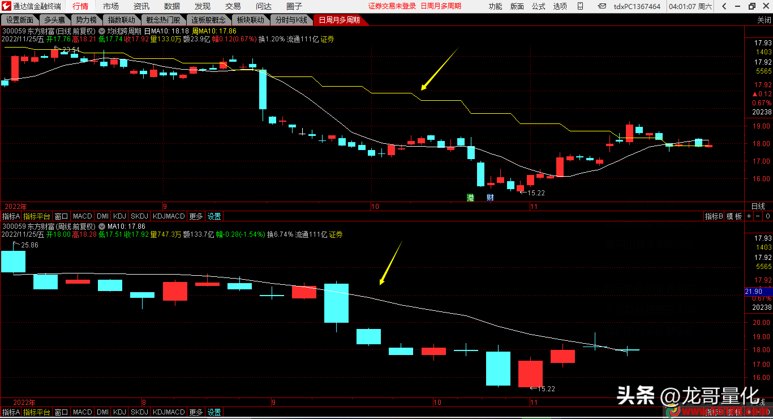Open the 更多 indicators list in upper bar
Screen dimensions: 773x419
[x=196, y=216]
